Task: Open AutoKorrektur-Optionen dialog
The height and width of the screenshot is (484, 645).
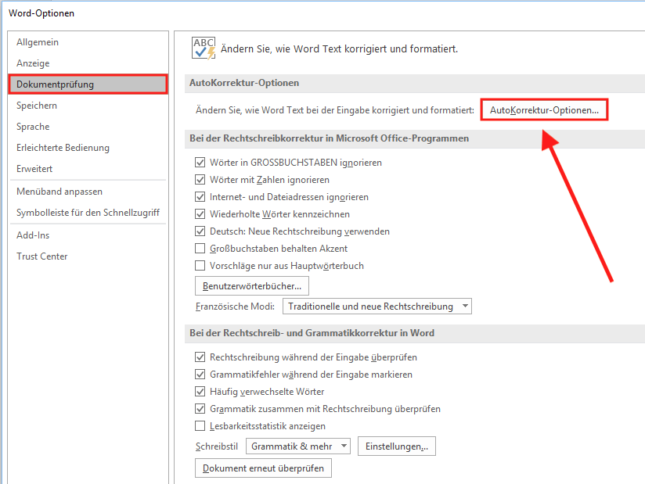Action: [x=544, y=111]
